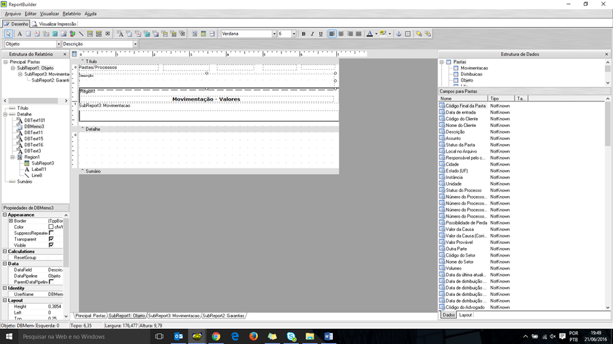This screenshot has width=613, height=344.
Task: Open the Arquivo menu
Action: (13, 14)
